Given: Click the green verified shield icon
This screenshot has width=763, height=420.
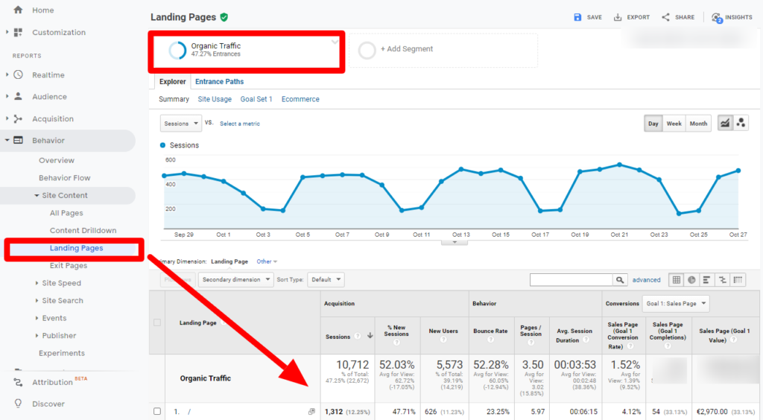Looking at the screenshot, I should click(224, 17).
